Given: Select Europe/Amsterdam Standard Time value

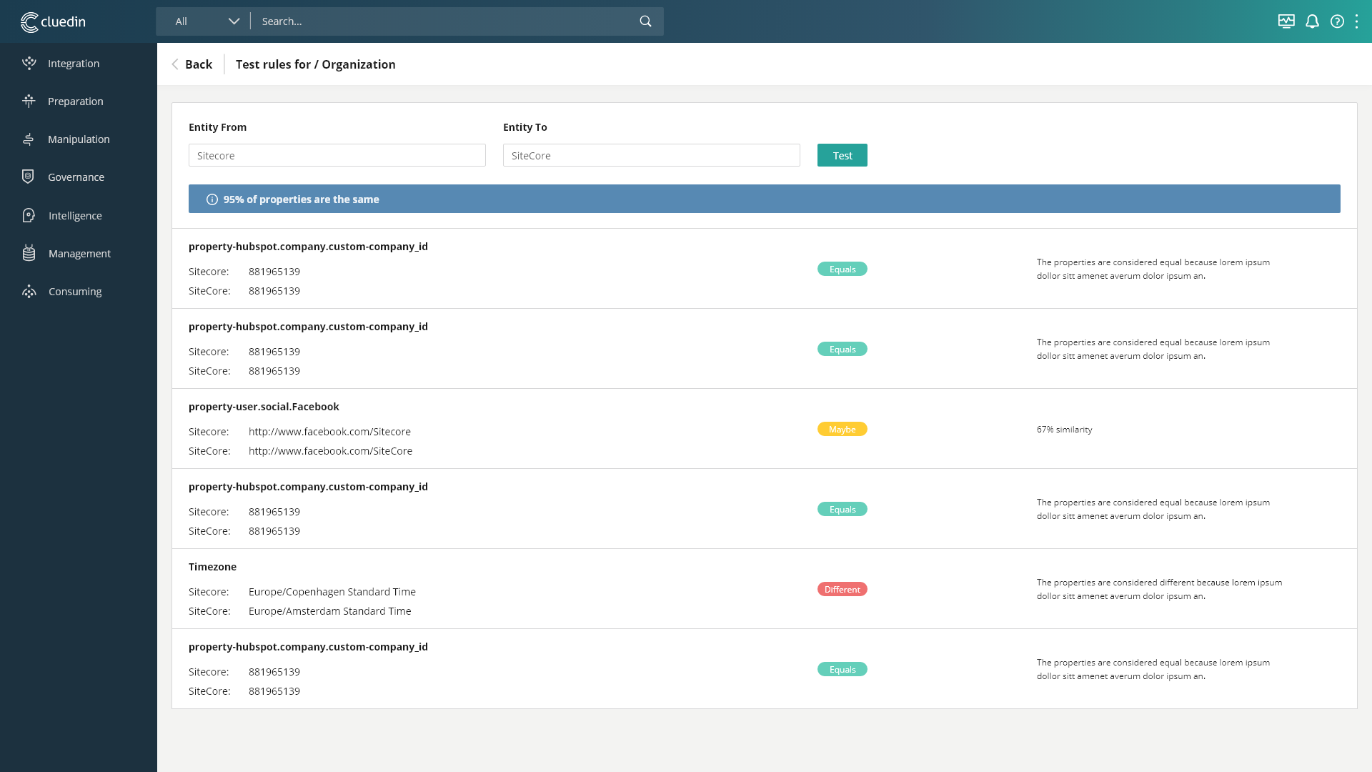Looking at the screenshot, I should (x=329, y=611).
